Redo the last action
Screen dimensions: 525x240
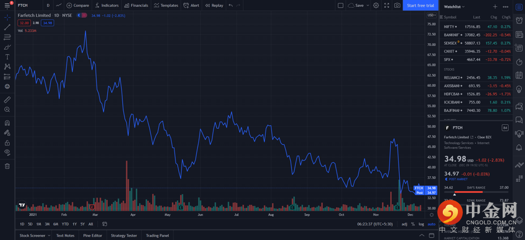pos(238,6)
